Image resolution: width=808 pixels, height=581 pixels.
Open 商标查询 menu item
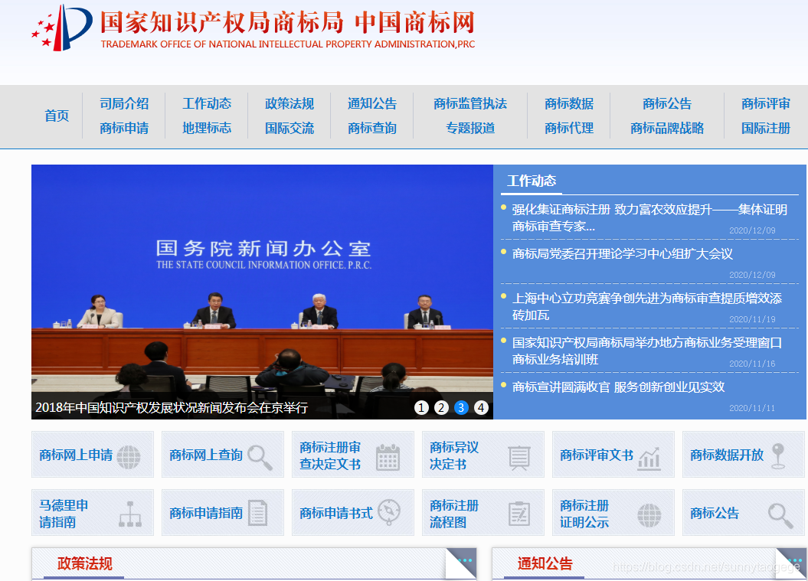pyautogui.click(x=372, y=129)
